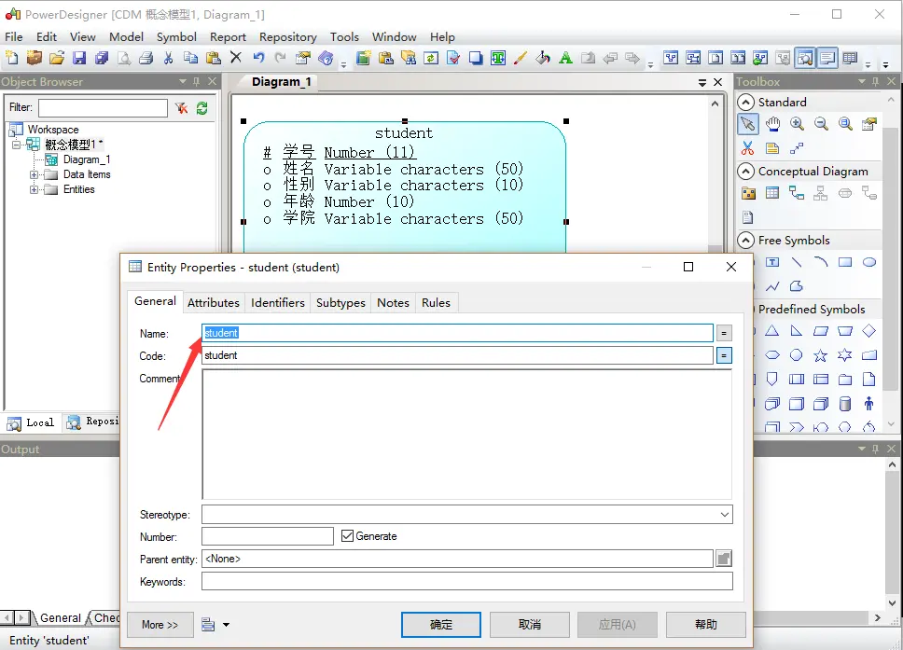Click the Undo icon in the main toolbar
Image resolution: width=903 pixels, height=650 pixels.
(258, 58)
